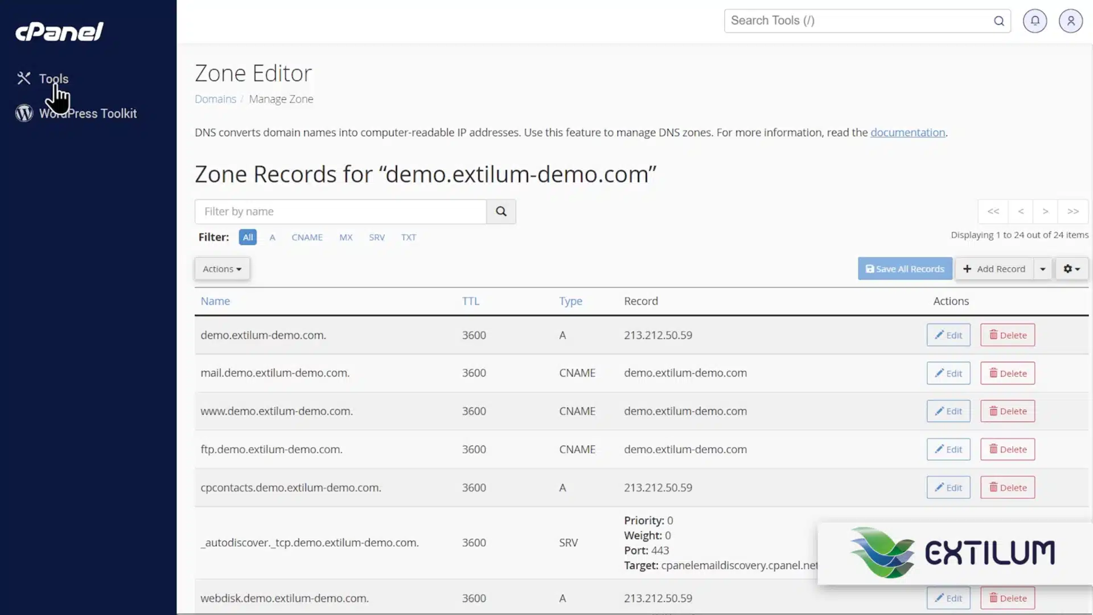
Task: Open Tools from the sidebar
Action: coord(54,79)
